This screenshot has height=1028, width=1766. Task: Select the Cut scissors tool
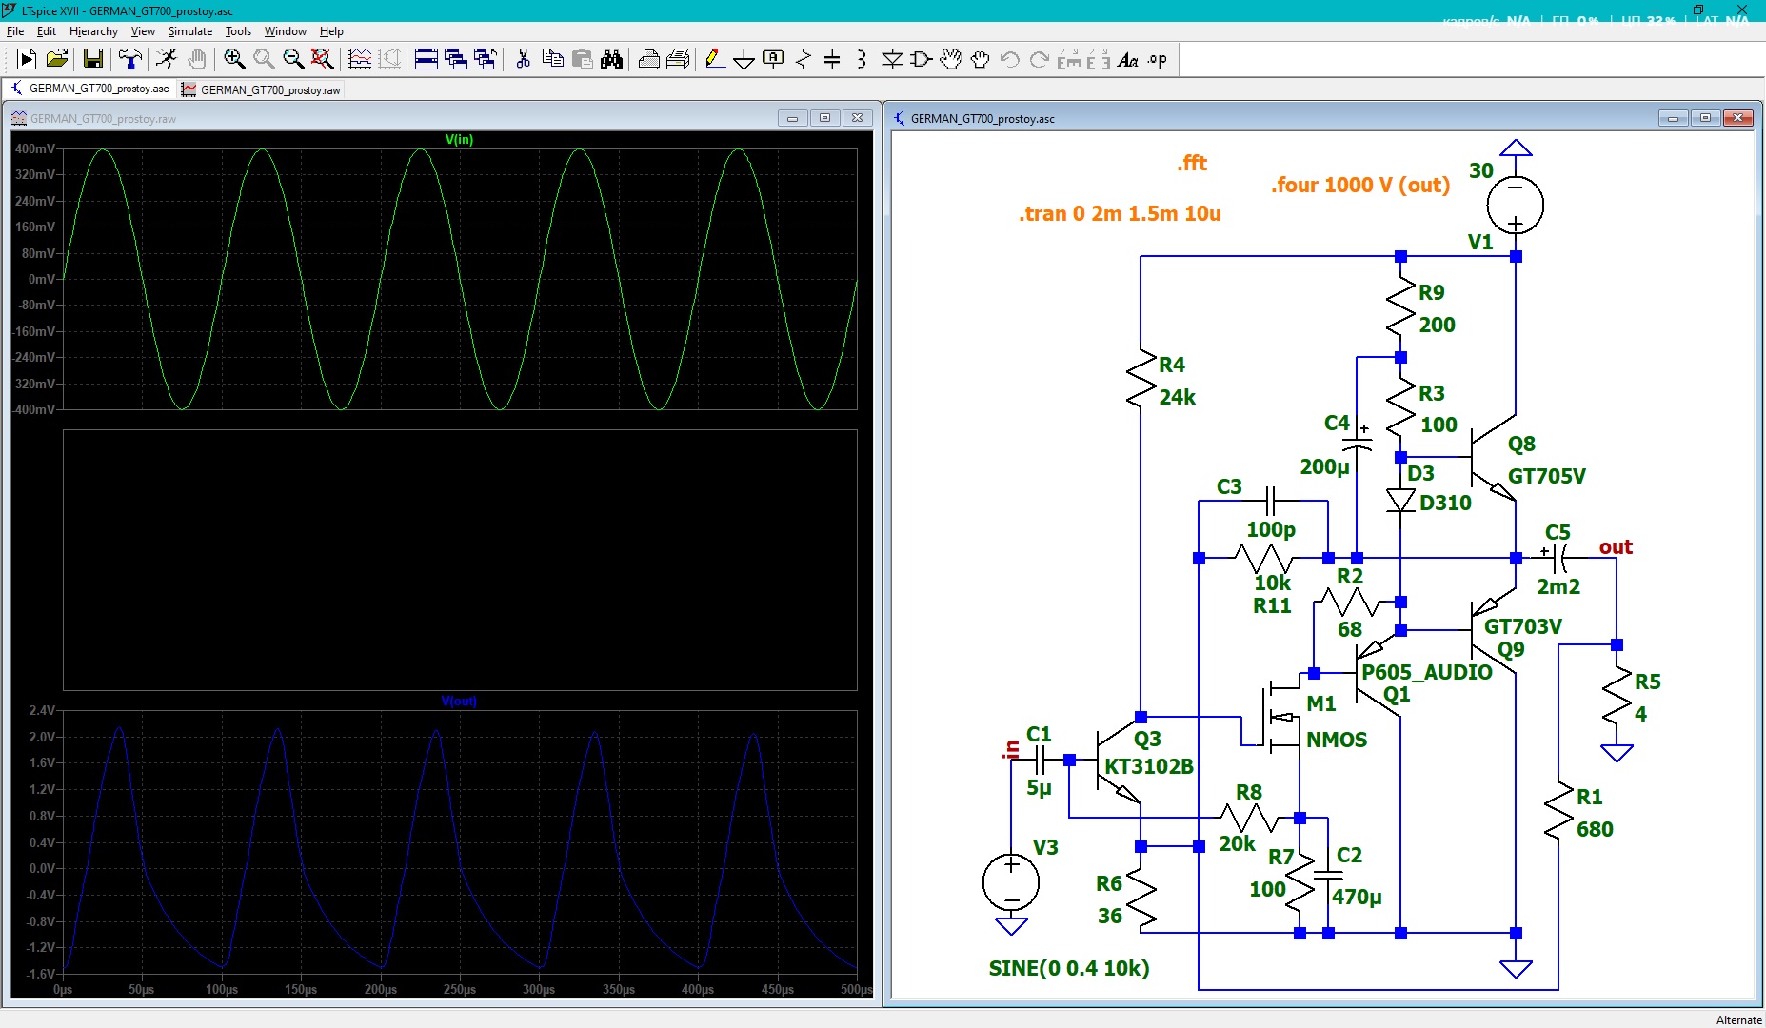click(523, 60)
